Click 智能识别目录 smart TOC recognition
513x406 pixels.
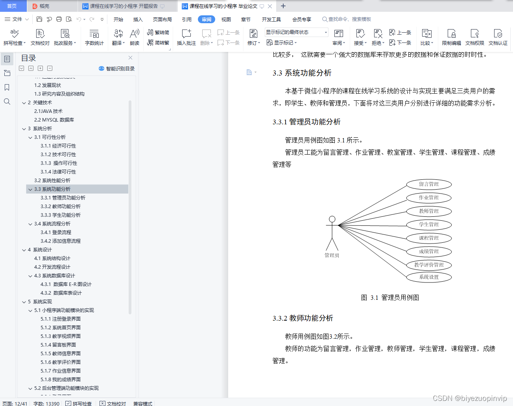pos(116,68)
